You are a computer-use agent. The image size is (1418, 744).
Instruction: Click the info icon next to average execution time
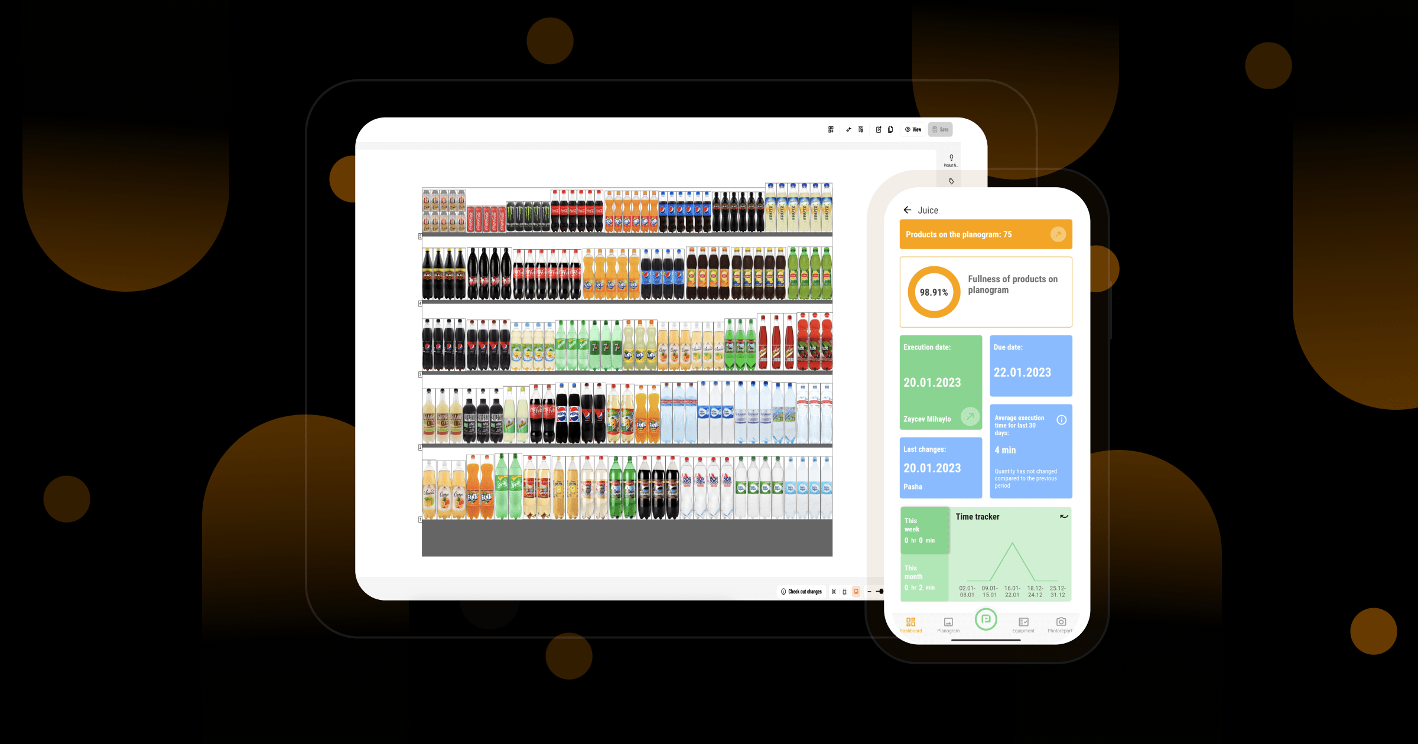click(x=1062, y=418)
